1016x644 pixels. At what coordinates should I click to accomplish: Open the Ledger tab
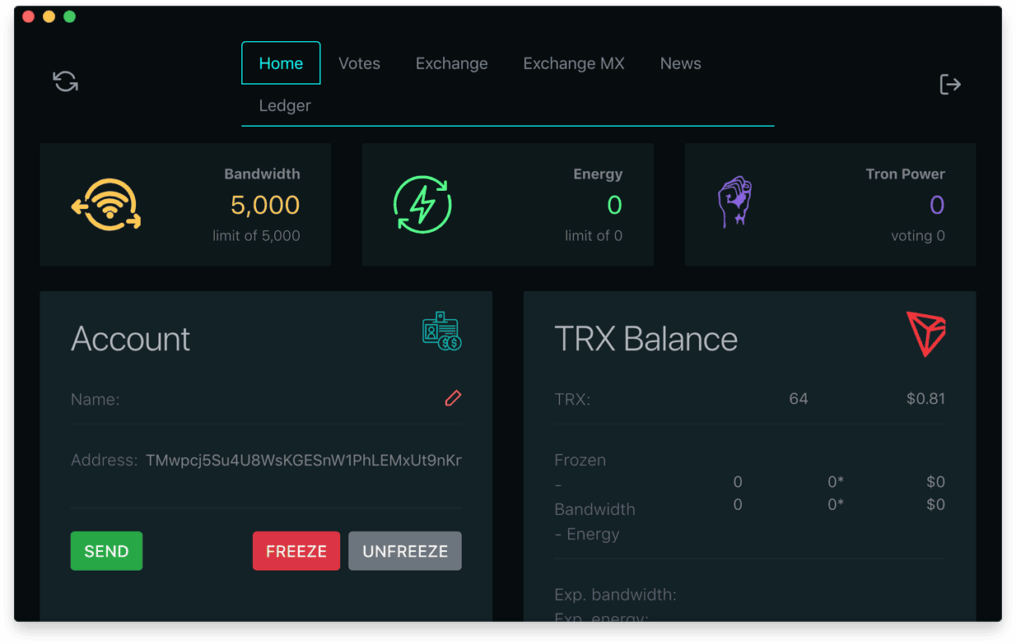(x=285, y=105)
